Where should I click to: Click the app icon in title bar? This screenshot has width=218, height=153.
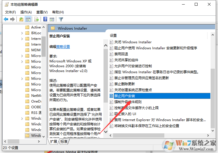tap(7, 5)
